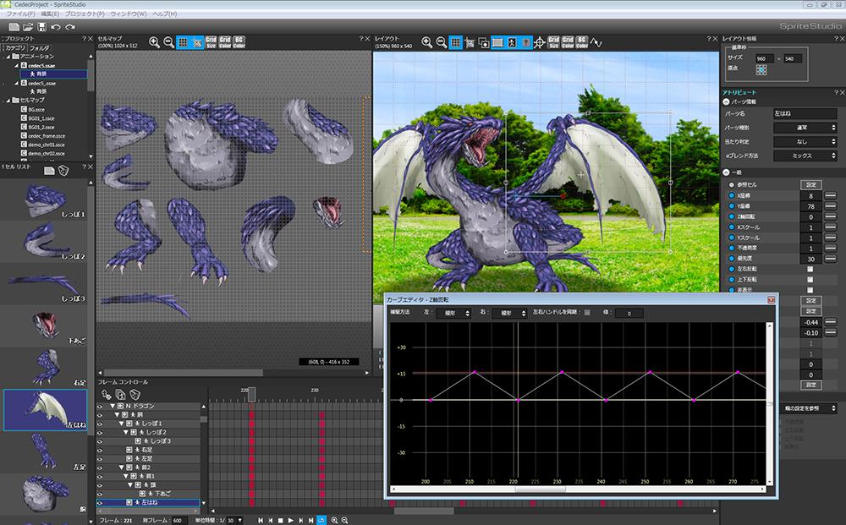Open ウィンドウ(W) menu
The image size is (846, 525).
click(129, 14)
